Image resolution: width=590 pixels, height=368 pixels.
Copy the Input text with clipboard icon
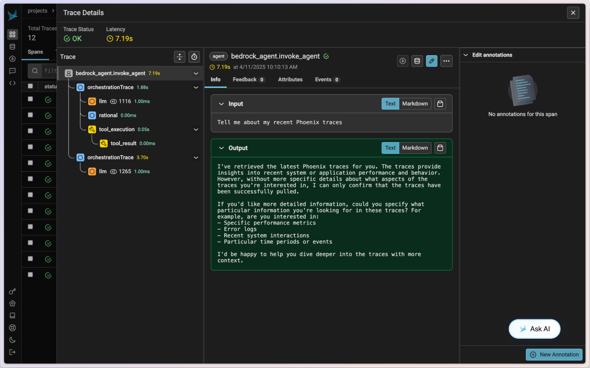tap(440, 104)
